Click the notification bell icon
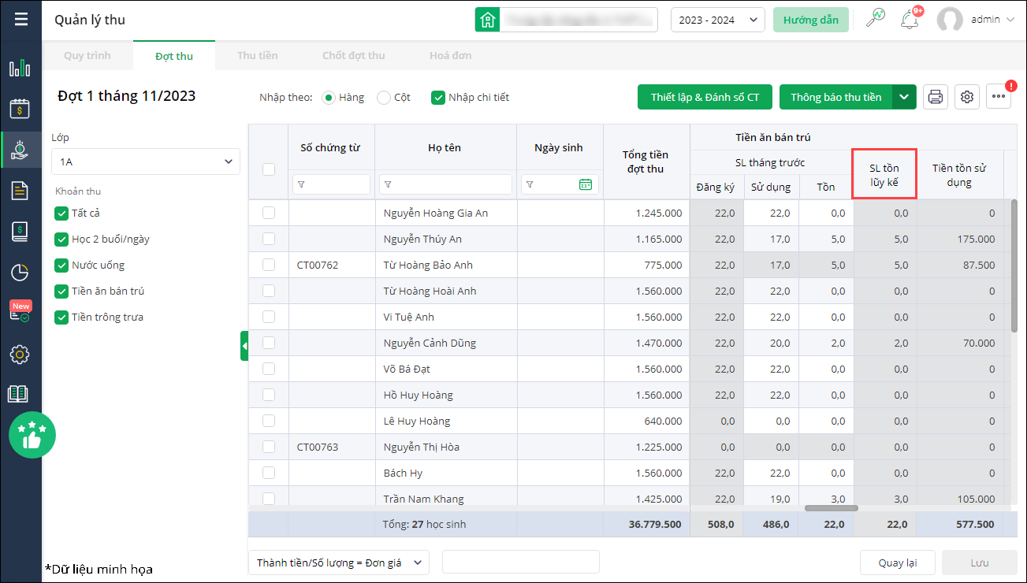The image size is (1027, 583). [912, 19]
